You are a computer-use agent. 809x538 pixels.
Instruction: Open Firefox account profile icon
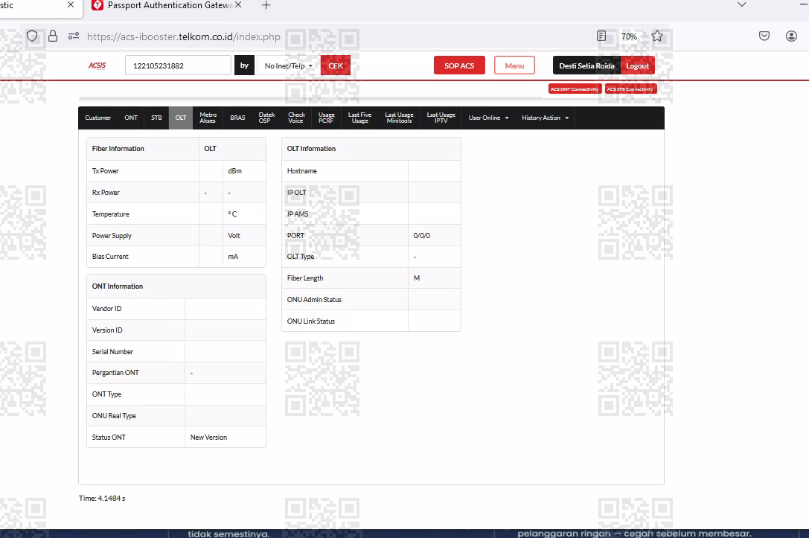coord(791,36)
